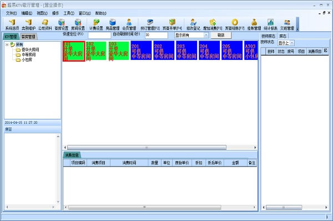Click the 刷新 refresh button
333x221 pixels.
[x=221, y=35]
